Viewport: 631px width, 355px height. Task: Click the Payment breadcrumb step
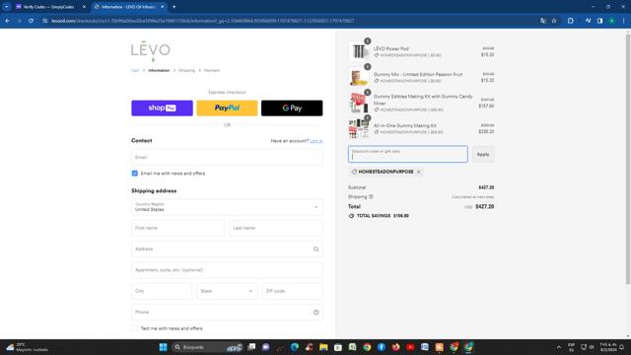[x=212, y=70]
